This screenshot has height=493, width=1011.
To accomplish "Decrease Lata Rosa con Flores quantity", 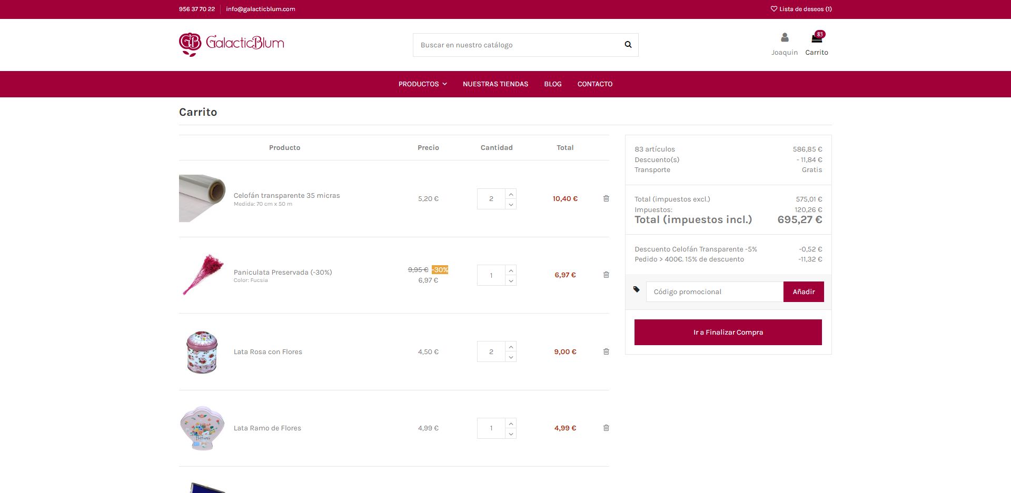I will click(511, 357).
